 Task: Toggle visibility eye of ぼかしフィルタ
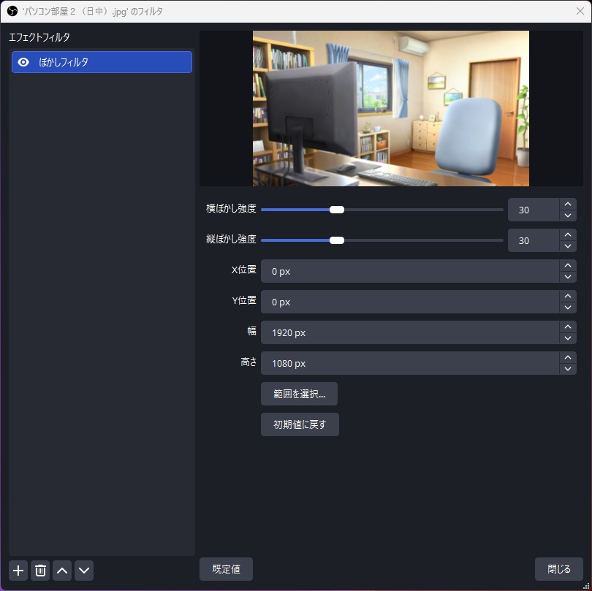pos(23,62)
